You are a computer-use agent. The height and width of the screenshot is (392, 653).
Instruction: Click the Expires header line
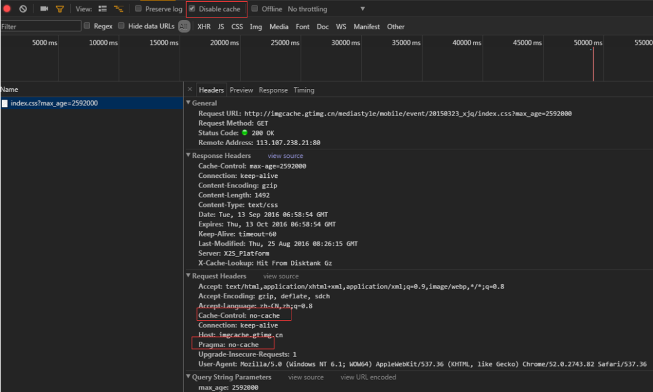coord(267,224)
